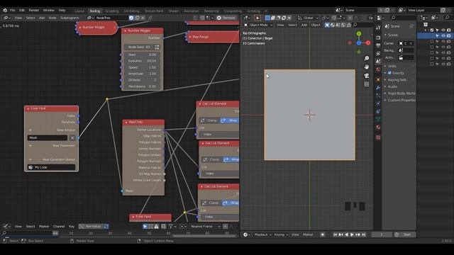Viewport: 454px width, 255px height.
Task: Click New Generator Output in Loop Input
Action: tap(52, 159)
